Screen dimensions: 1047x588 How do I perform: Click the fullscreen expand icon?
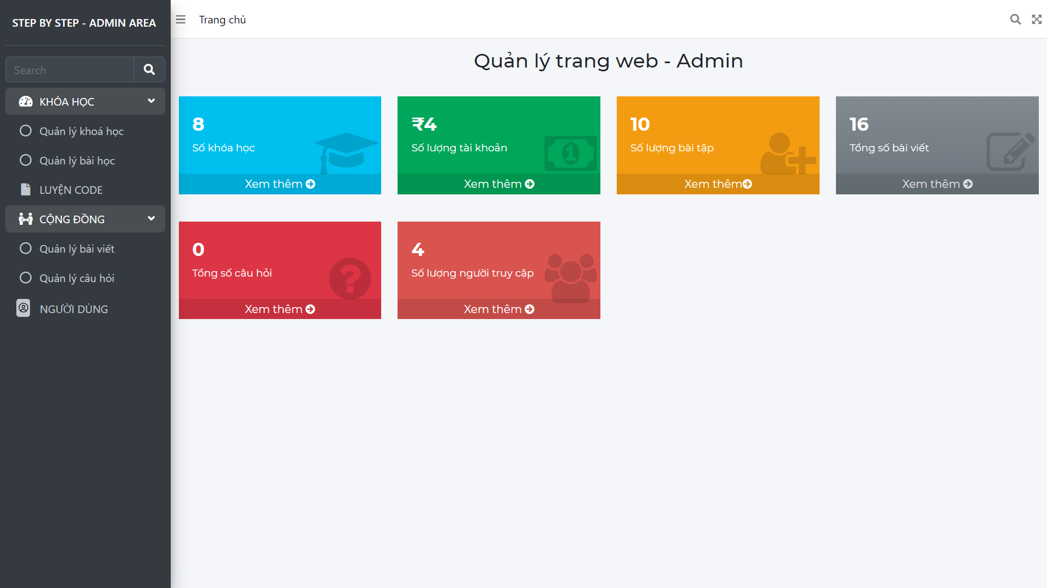click(1037, 19)
